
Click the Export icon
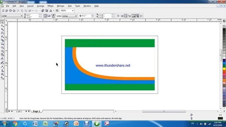click(x=46, y=11)
